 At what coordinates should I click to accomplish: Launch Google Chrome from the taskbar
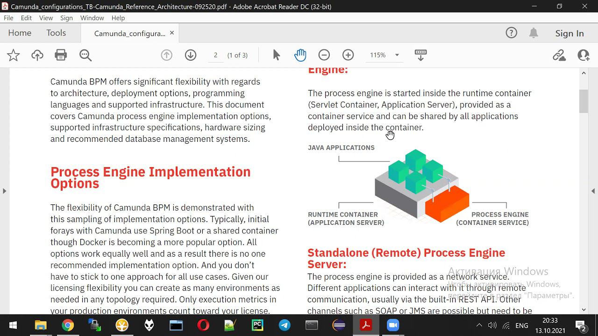pos(68,325)
